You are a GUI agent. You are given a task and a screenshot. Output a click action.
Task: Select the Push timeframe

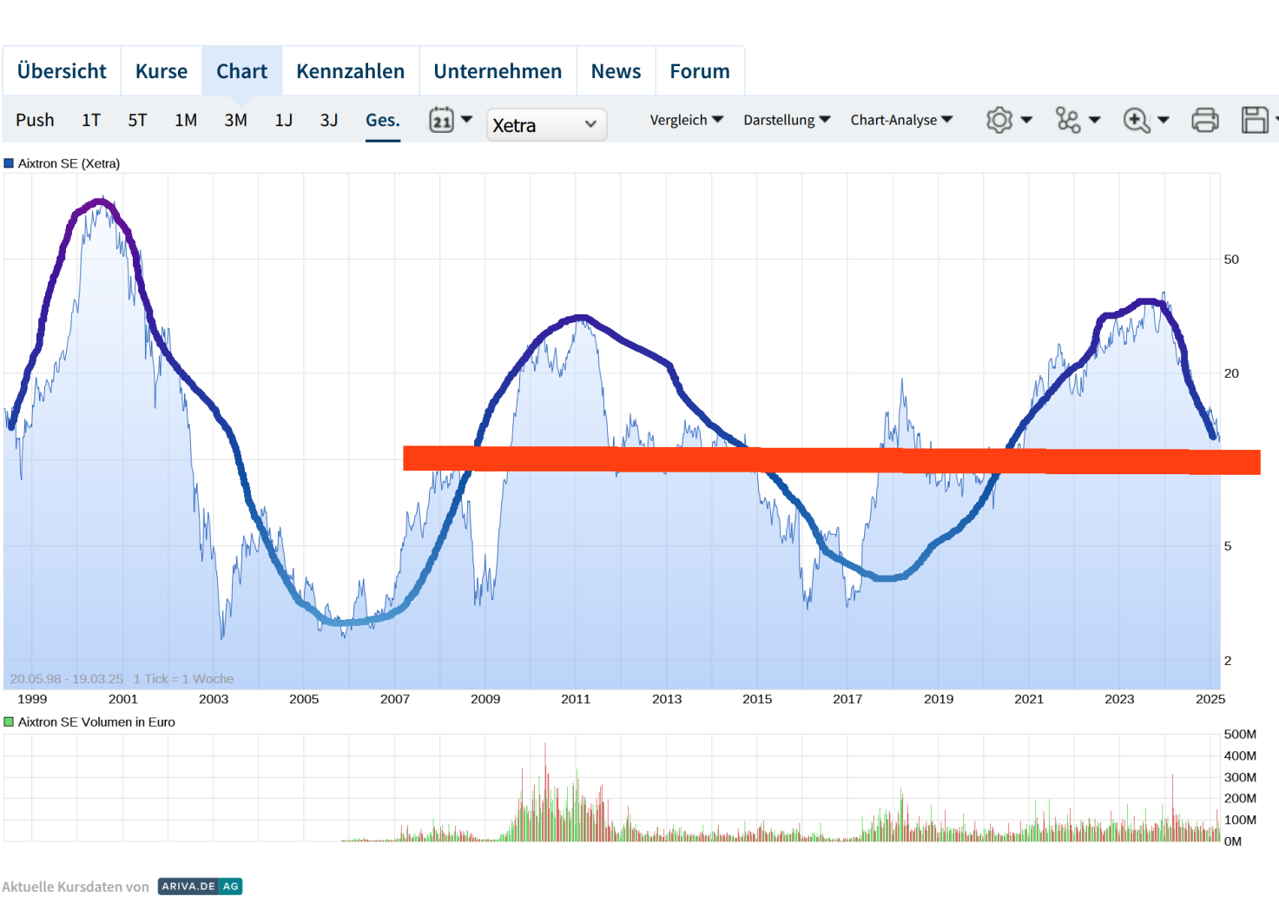pos(35,120)
